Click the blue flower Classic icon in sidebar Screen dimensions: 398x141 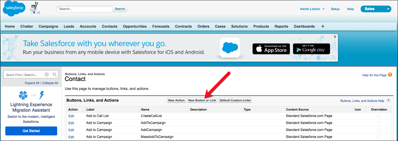point(23,95)
